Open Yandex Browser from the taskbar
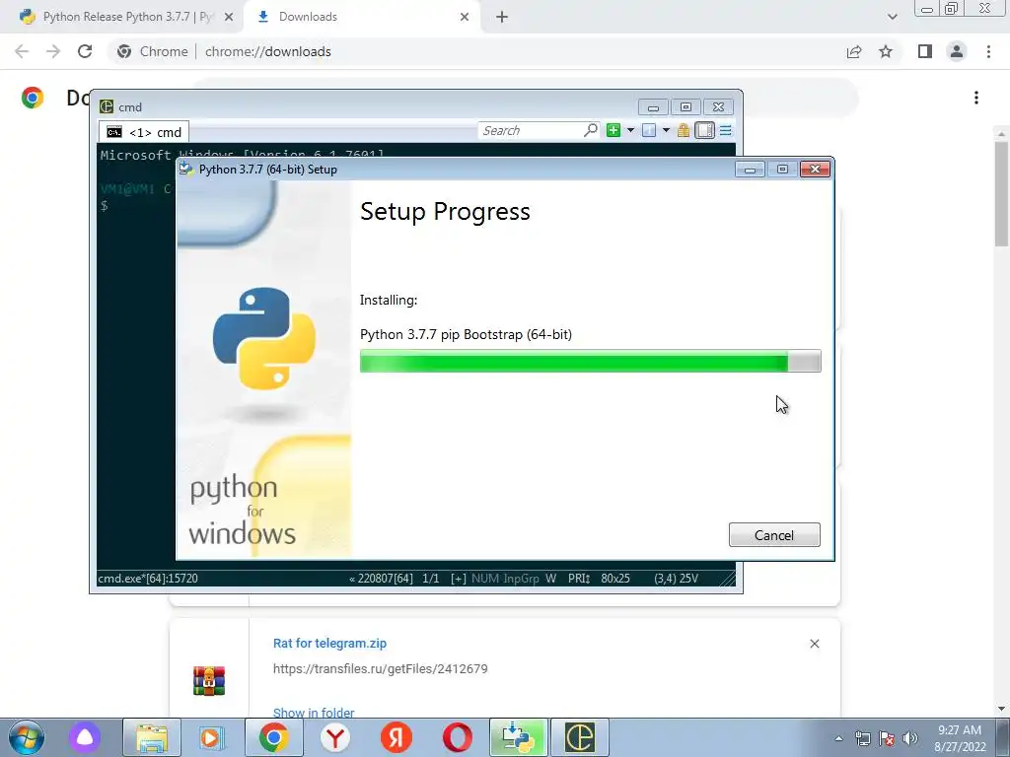 pyautogui.click(x=335, y=737)
